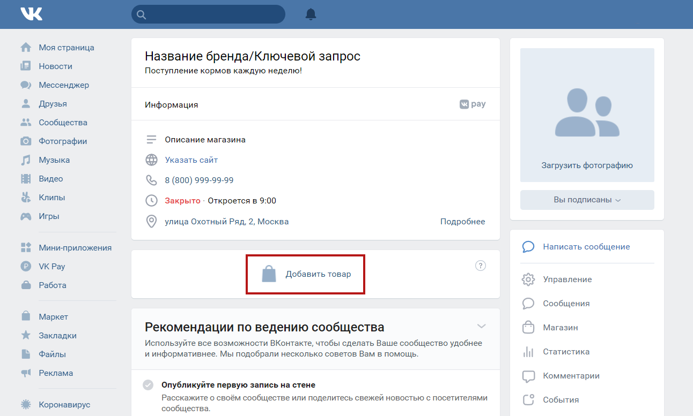This screenshot has width=693, height=416.
Task: Click the clock icon beside Закрыто
Action: [152, 201]
